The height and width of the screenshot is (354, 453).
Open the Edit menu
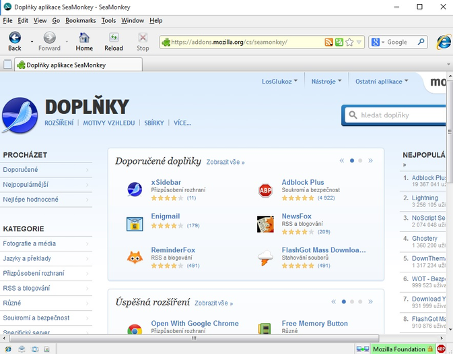tap(23, 20)
